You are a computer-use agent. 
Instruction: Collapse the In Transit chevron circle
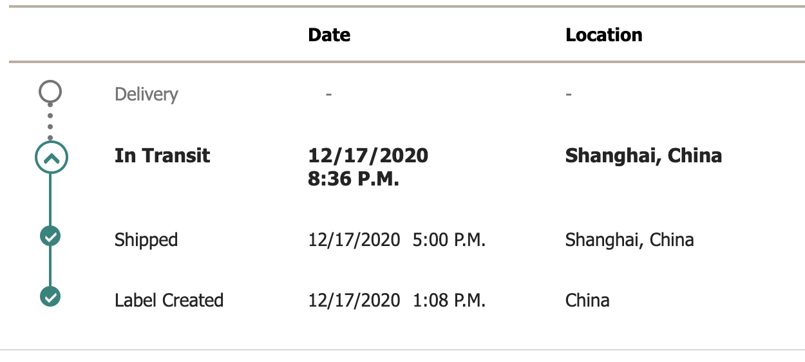point(50,157)
